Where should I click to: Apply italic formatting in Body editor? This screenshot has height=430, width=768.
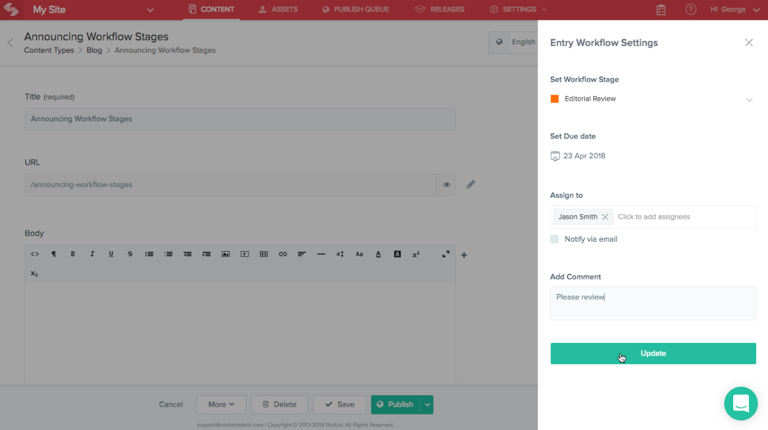point(92,254)
